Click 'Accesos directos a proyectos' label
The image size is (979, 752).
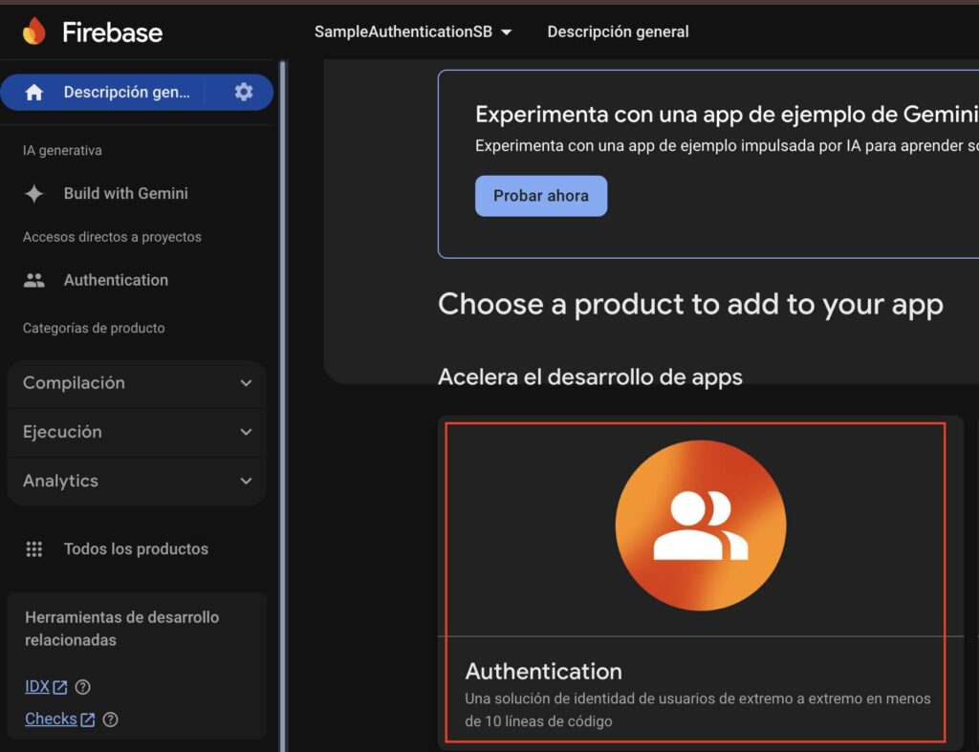click(x=112, y=237)
